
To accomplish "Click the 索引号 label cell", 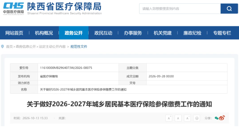I will (24, 68).
